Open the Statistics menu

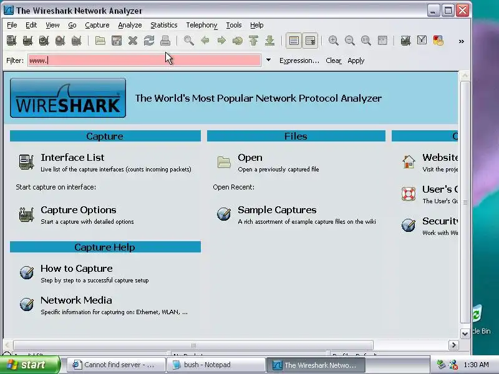[x=164, y=25]
